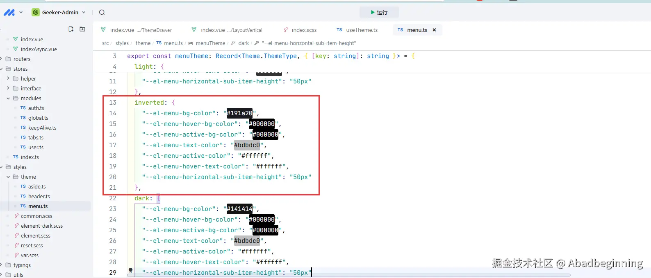Expand the interface folder chevron
Image resolution: width=651 pixels, height=278 pixels.
pyautogui.click(x=8, y=88)
